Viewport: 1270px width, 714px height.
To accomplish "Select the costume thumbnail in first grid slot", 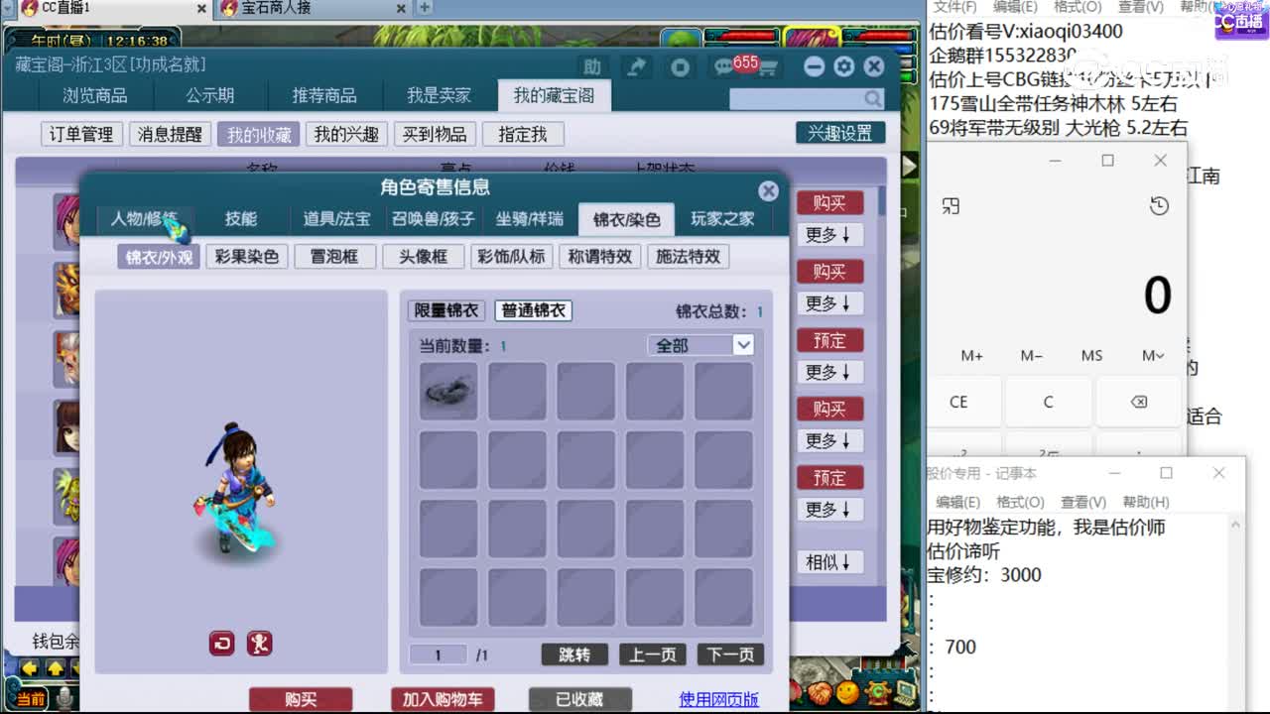I will pyautogui.click(x=448, y=392).
